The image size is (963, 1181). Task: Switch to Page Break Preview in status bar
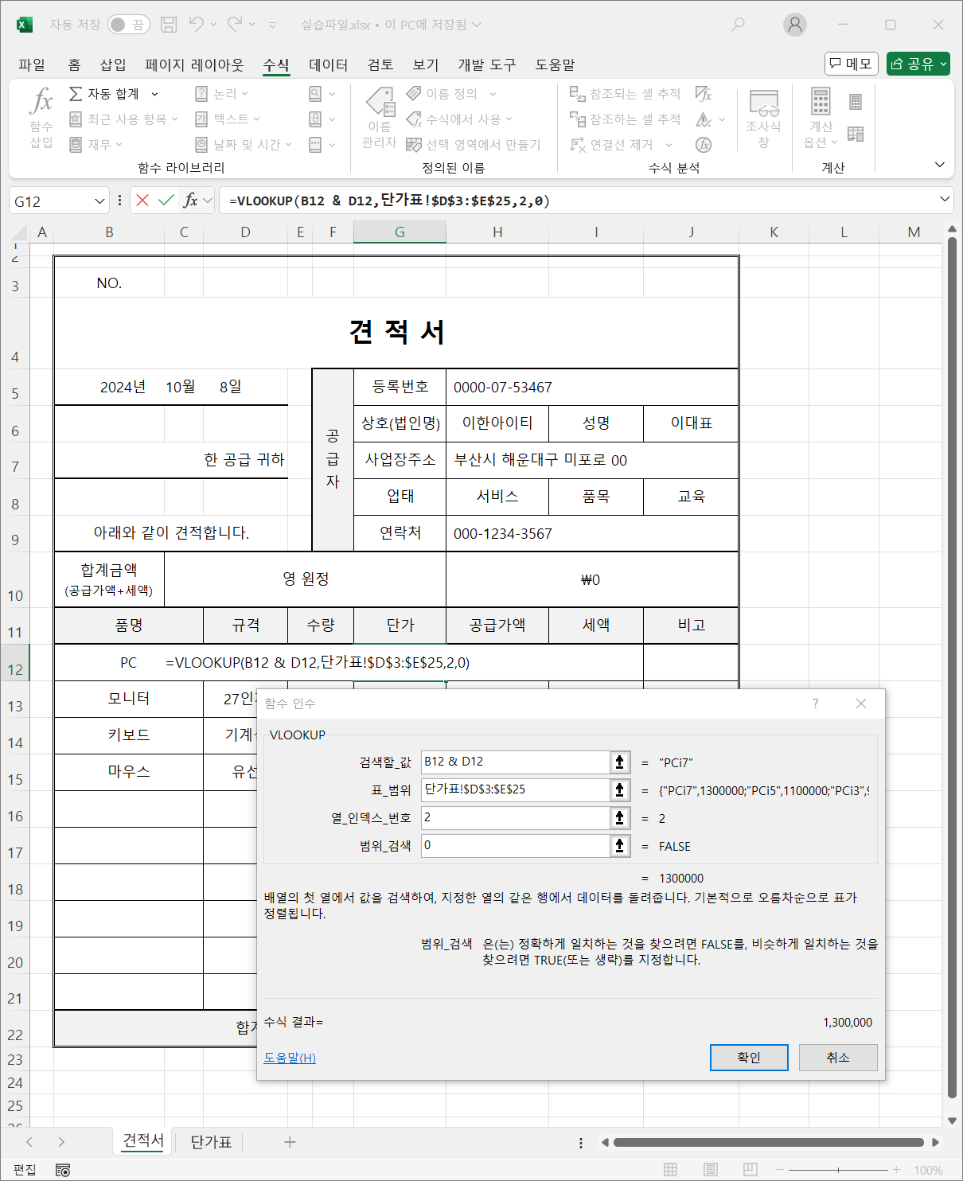[x=751, y=1170]
